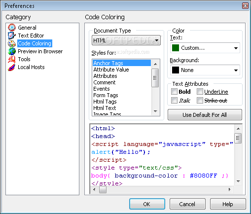
Task: Select Html Text style entry
Action: pyautogui.click(x=122, y=108)
